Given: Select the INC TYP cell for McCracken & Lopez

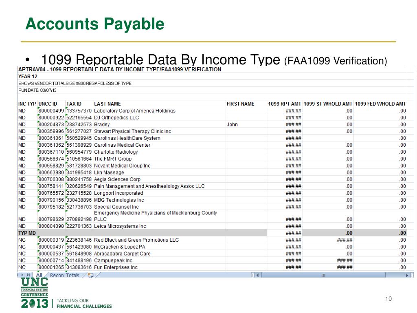Looking at the screenshot, I should [27, 247].
